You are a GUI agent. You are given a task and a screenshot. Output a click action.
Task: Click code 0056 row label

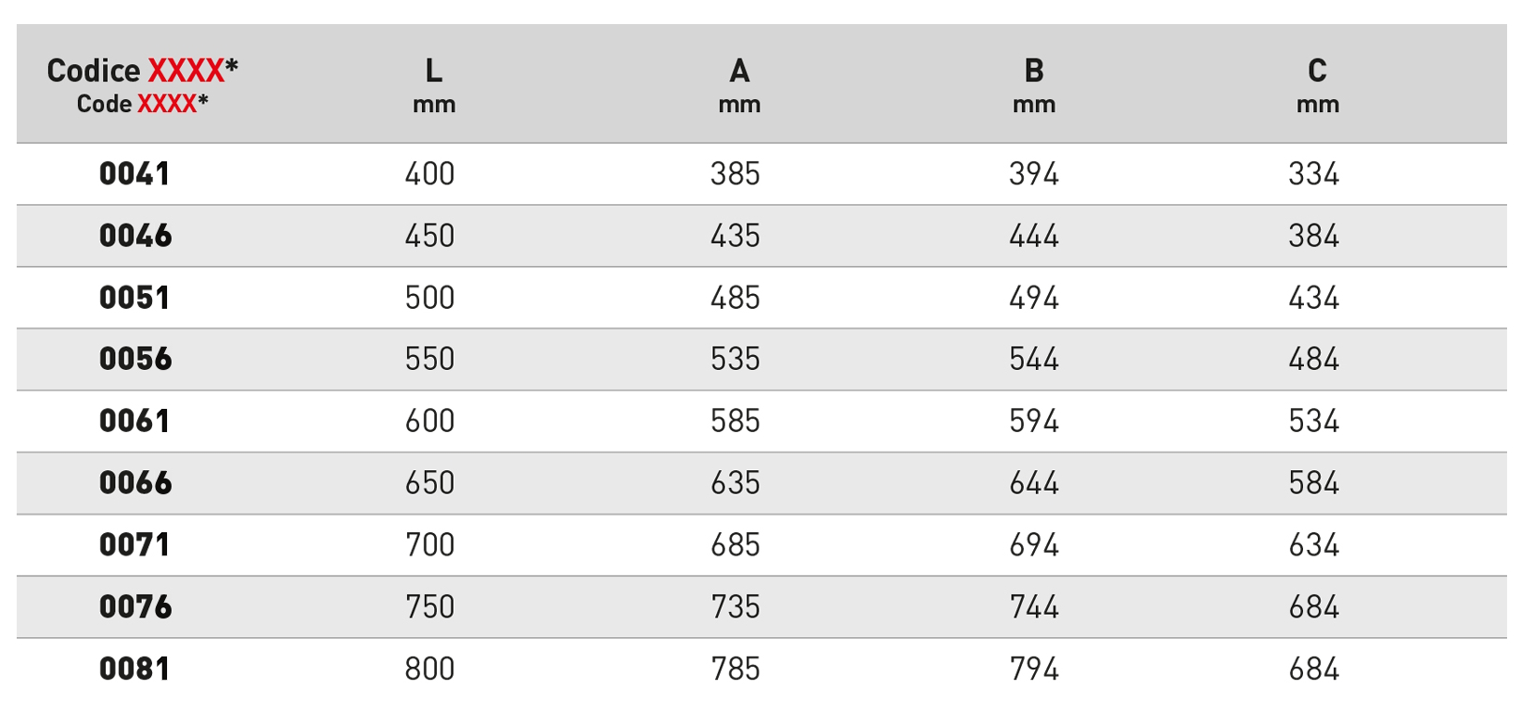click(x=135, y=359)
